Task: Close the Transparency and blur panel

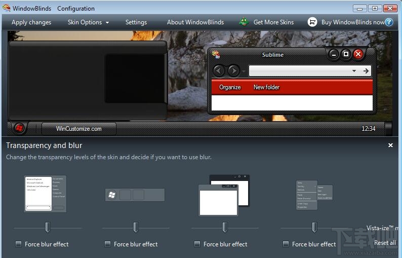Action: pyautogui.click(x=390, y=145)
